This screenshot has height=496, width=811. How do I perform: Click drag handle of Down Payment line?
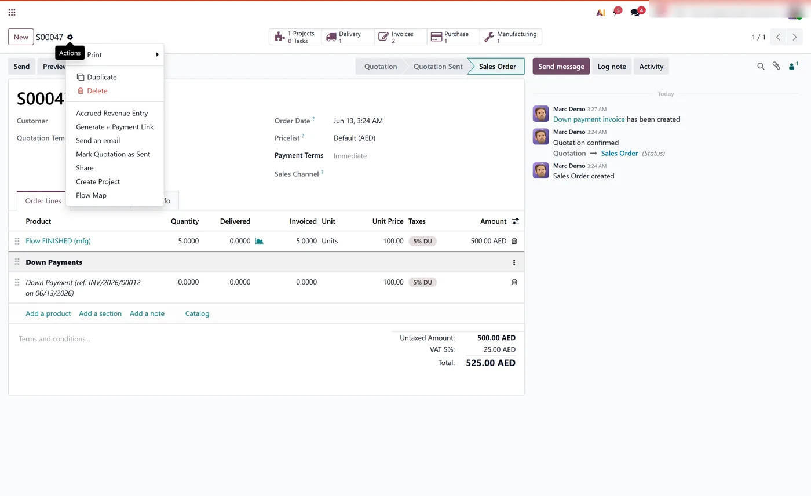[17, 282]
